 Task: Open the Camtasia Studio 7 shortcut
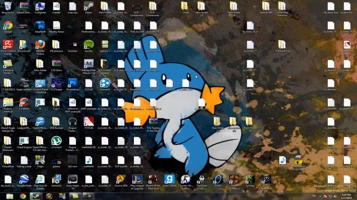point(8,67)
